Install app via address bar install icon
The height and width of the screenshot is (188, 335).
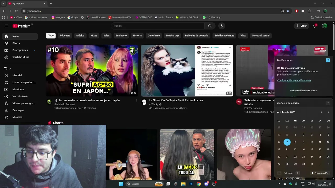click(282, 11)
